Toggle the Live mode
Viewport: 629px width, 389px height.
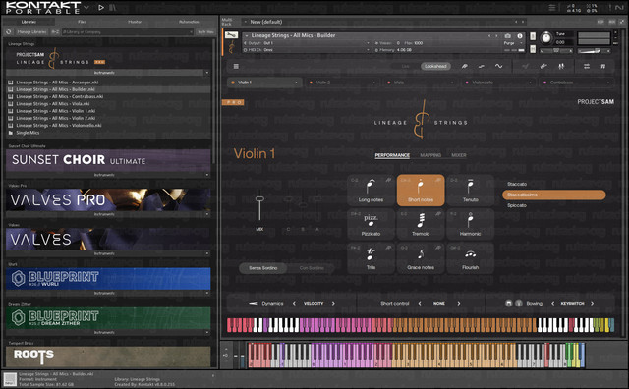(x=406, y=66)
